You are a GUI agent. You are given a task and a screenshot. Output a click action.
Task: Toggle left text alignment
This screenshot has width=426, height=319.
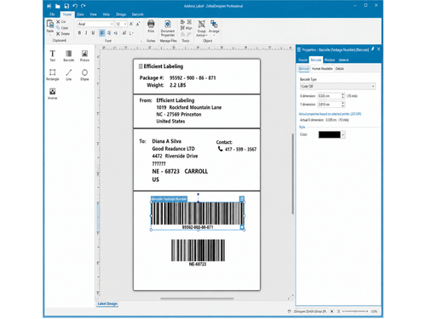point(102,33)
